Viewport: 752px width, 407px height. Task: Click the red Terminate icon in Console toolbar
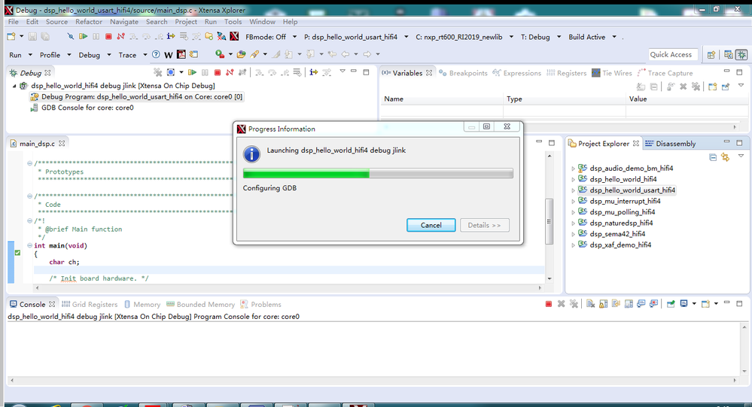click(x=549, y=304)
